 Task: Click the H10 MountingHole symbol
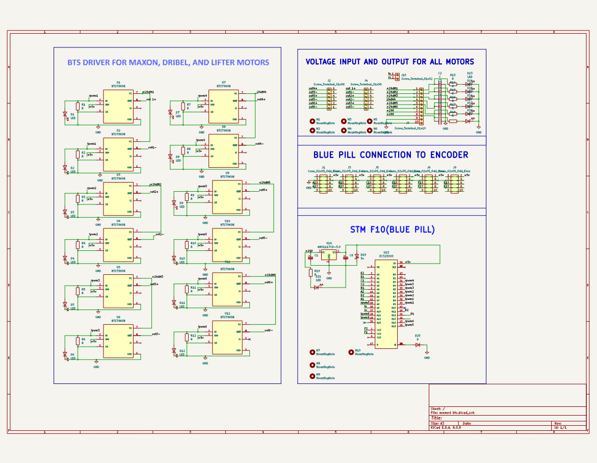(351, 352)
